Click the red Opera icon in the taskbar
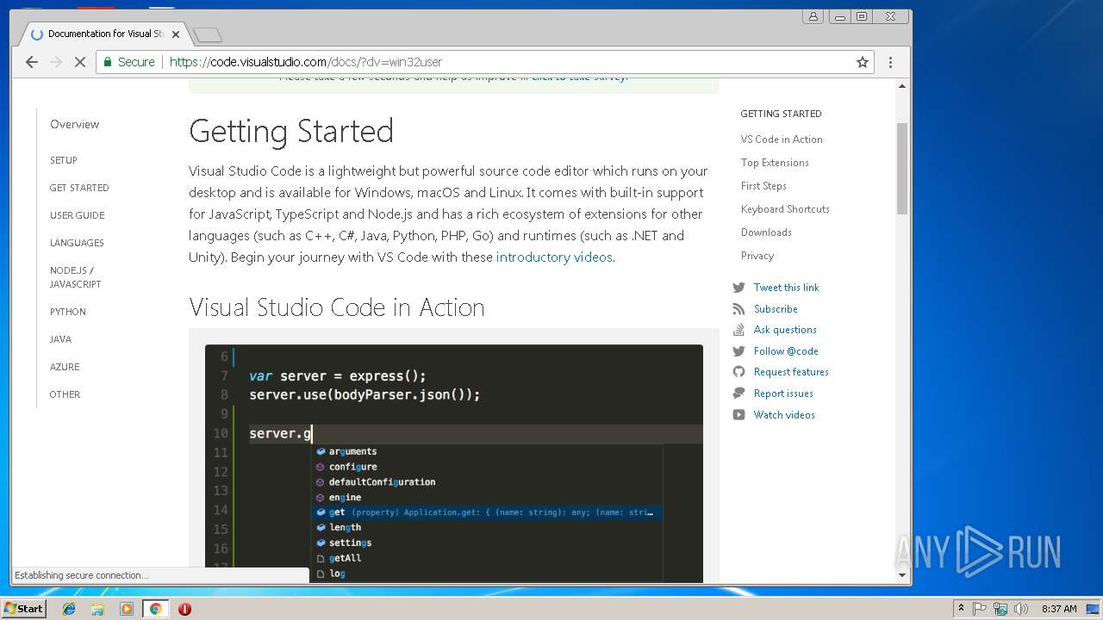Viewport: 1103px width, 620px height. 184,609
